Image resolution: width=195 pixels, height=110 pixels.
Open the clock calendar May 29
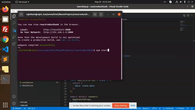click(103, 2)
